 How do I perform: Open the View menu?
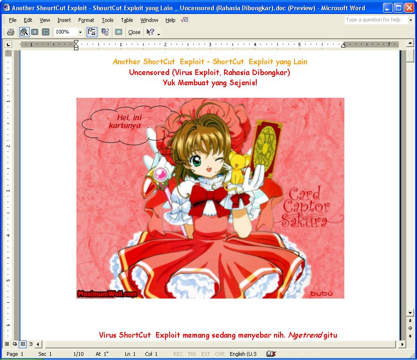pos(45,20)
